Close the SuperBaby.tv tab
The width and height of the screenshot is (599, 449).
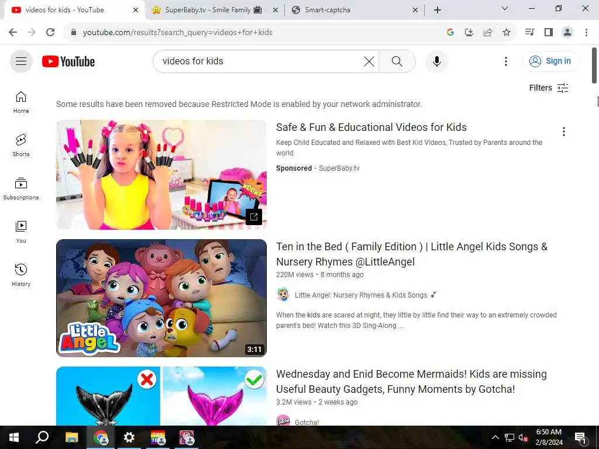point(275,11)
